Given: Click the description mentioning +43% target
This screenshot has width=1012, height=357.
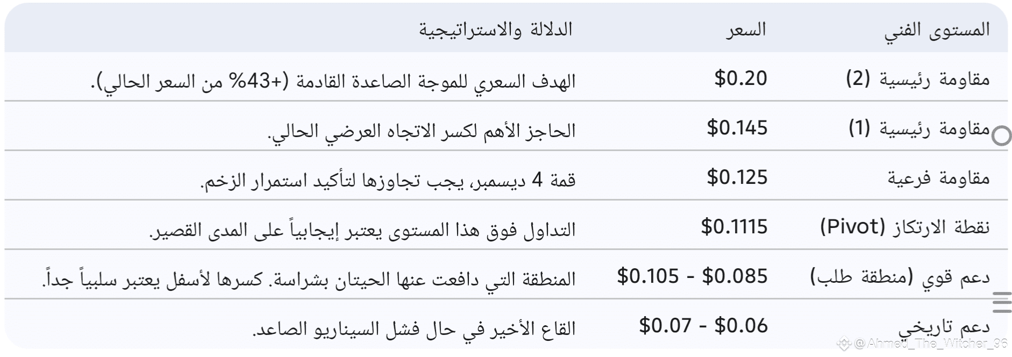Looking at the screenshot, I should (x=333, y=82).
